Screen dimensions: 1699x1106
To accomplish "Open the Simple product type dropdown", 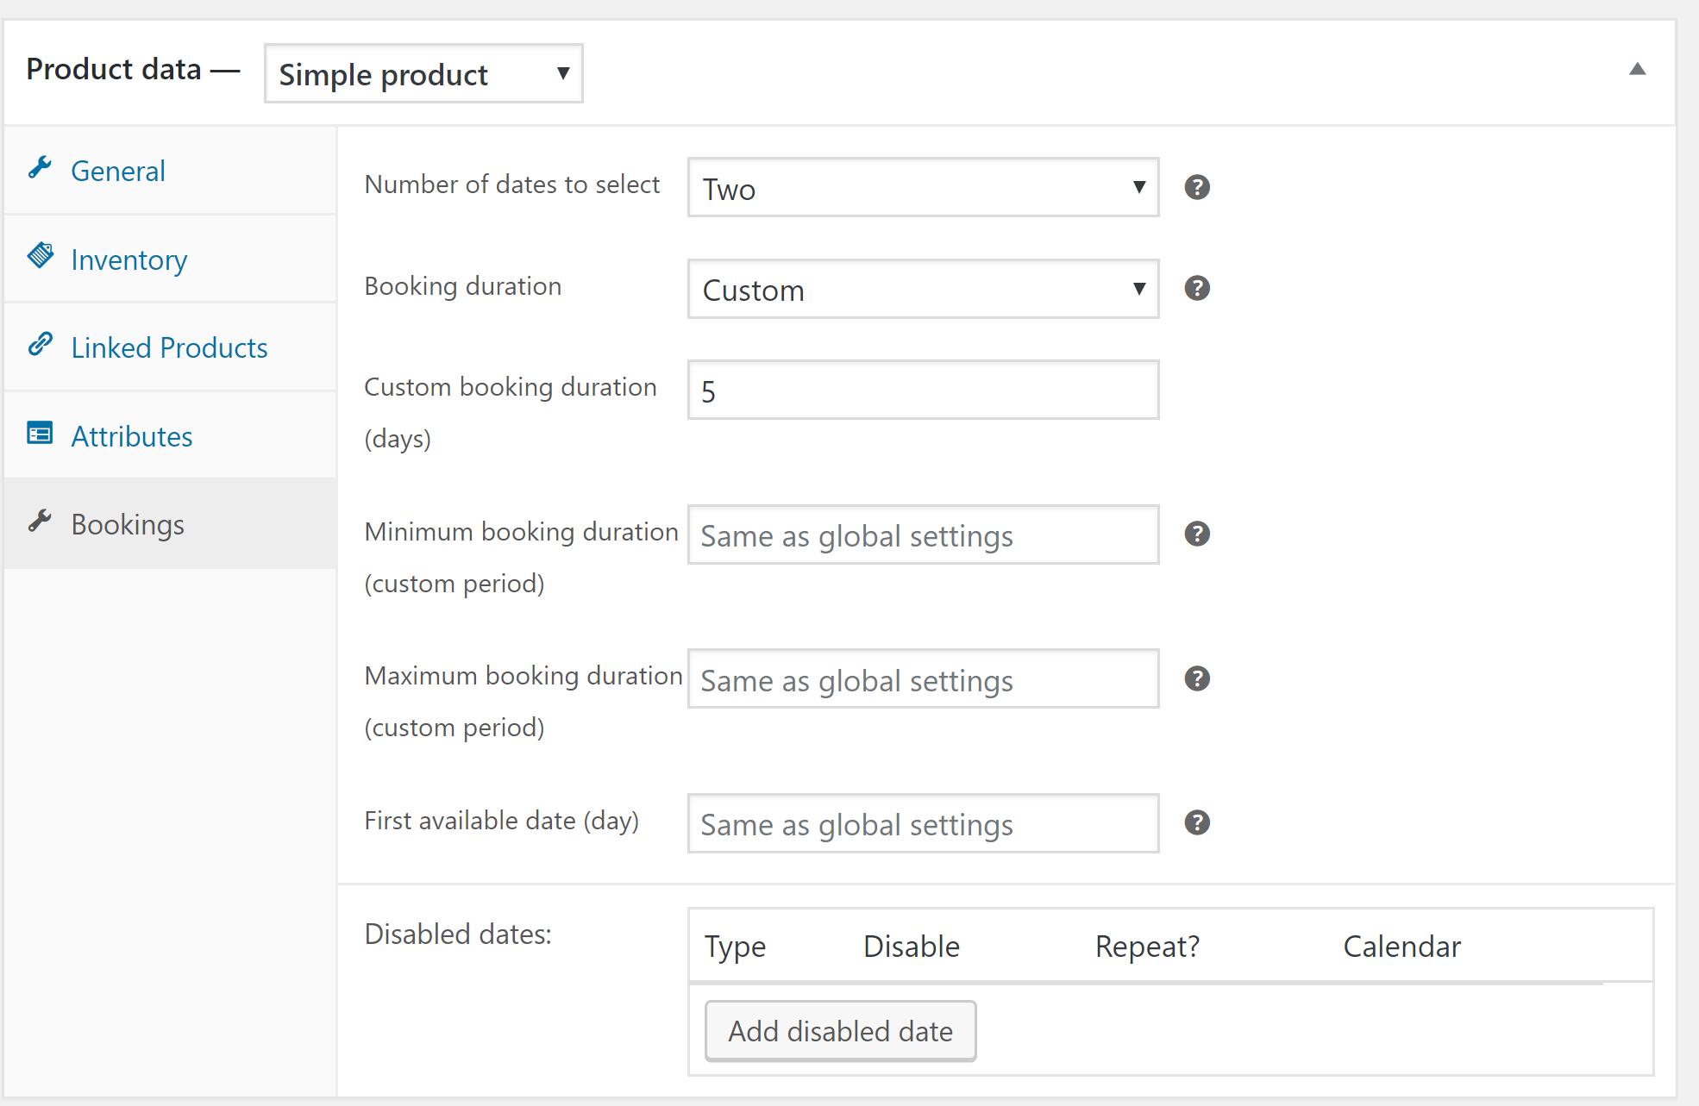I will (x=423, y=74).
